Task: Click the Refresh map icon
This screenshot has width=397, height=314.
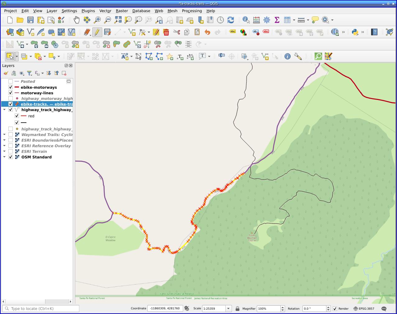Action: 230,20
